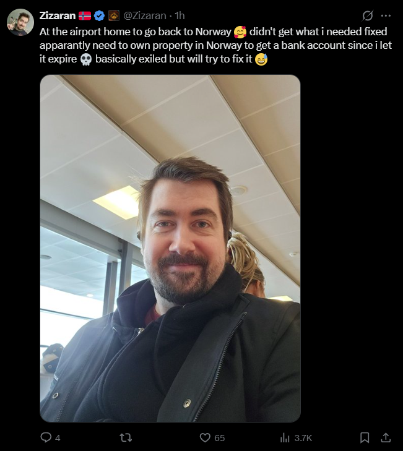
Task: Open the share upload icon
Action: [x=386, y=438]
